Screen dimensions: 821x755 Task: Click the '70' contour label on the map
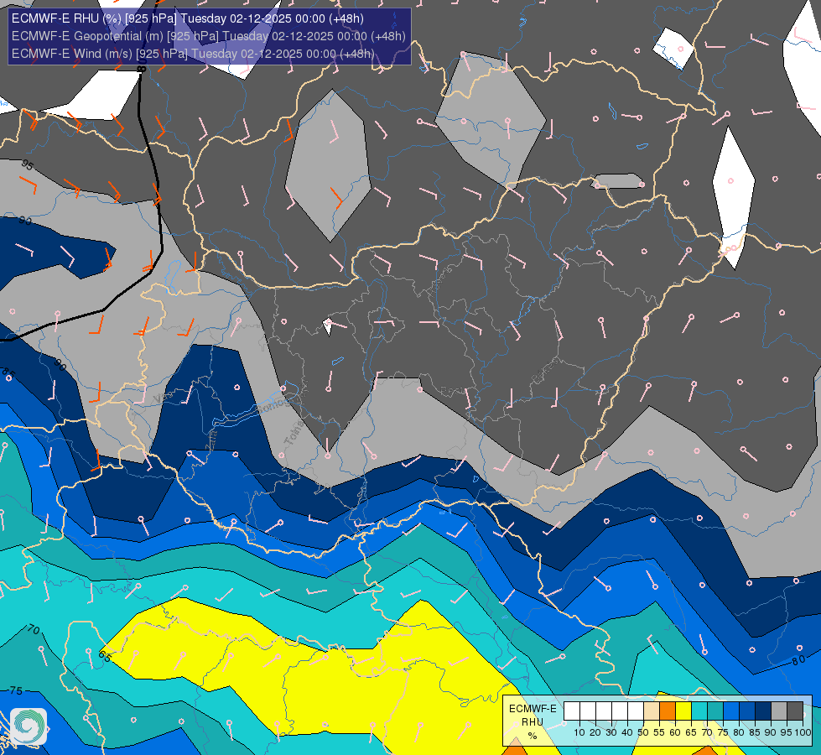[x=34, y=629]
